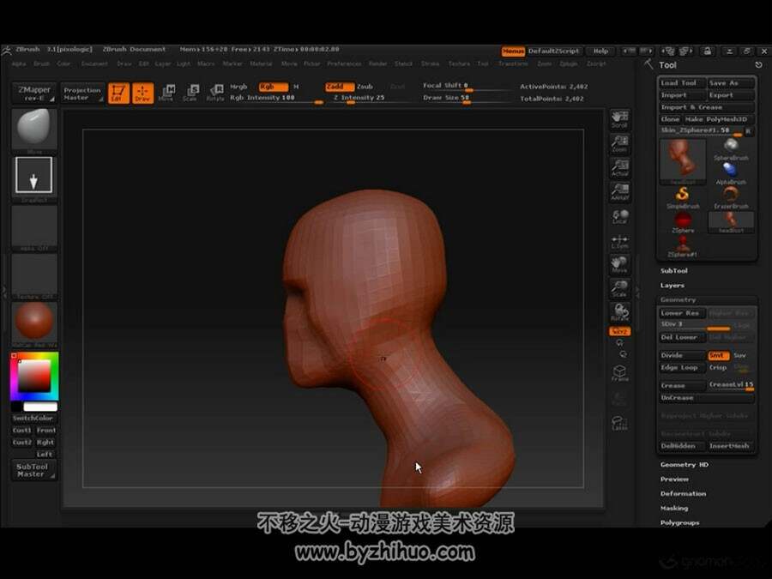Click the Divide button
The image size is (772, 579).
click(x=683, y=355)
